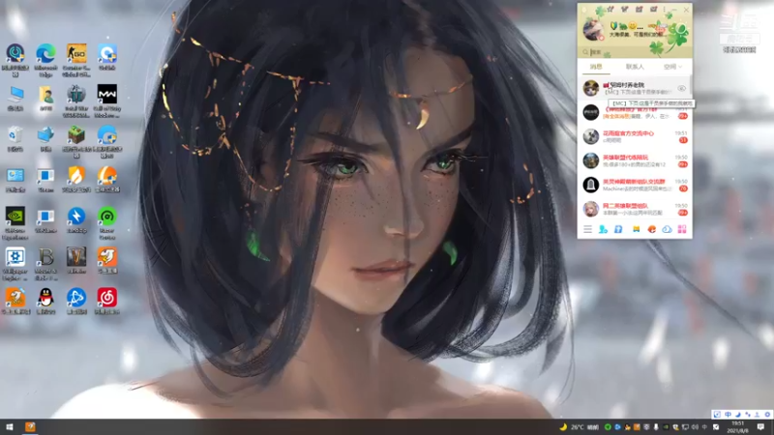
Task: Open the settings gear in IME floating toolbar
Action: tap(767, 415)
